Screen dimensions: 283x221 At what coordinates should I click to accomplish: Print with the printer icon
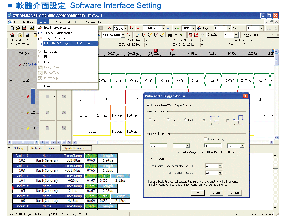coord(32,28)
